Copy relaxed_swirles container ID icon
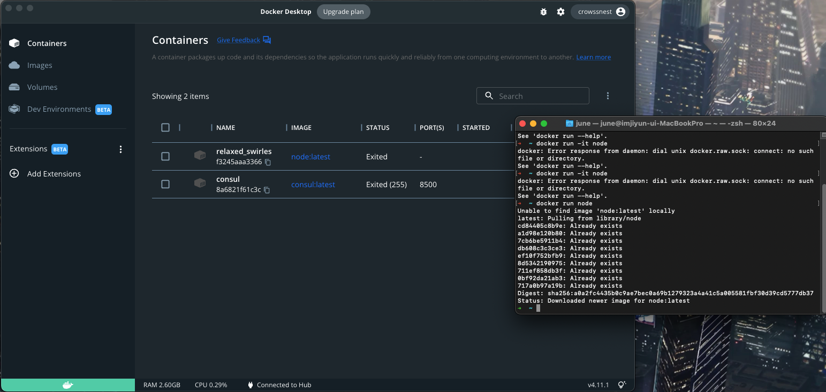The width and height of the screenshot is (826, 392). (268, 162)
